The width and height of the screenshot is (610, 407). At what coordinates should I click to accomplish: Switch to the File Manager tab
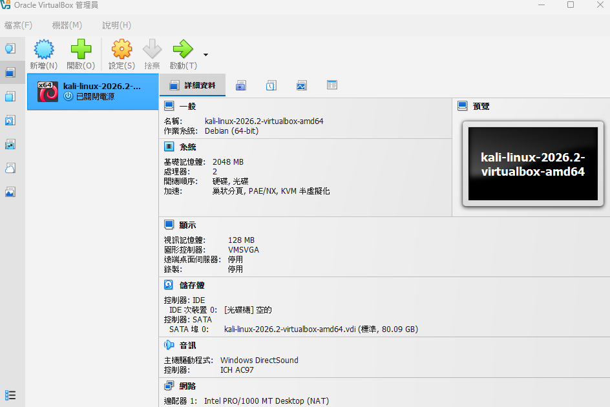coord(332,85)
